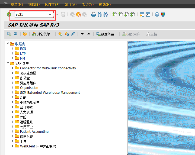Viewport: 195px width, 155px height.
Task: Select the 工具 tree item
Action: coord(23,141)
